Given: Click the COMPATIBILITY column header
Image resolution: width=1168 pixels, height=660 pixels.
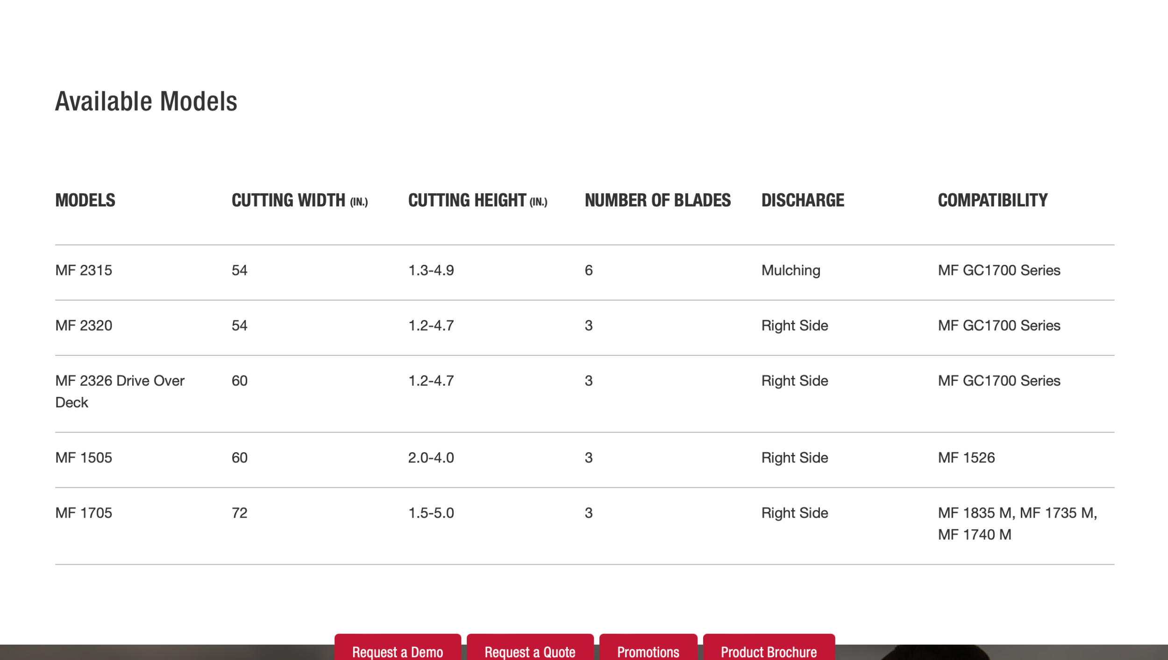Looking at the screenshot, I should point(992,200).
